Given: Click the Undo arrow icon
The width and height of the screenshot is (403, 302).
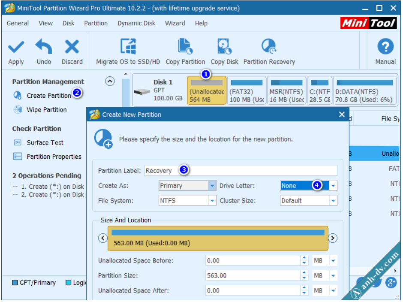Looking at the screenshot, I should point(44,46).
